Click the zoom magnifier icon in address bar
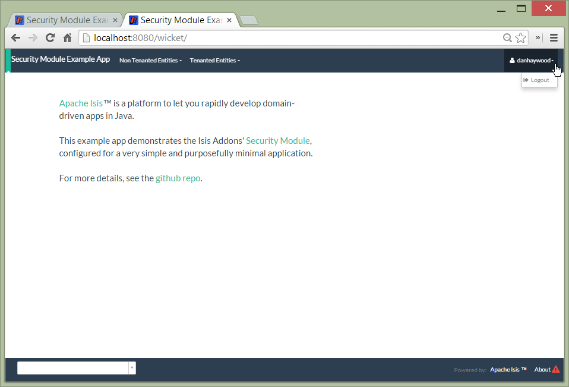This screenshot has width=569, height=387. [507, 38]
